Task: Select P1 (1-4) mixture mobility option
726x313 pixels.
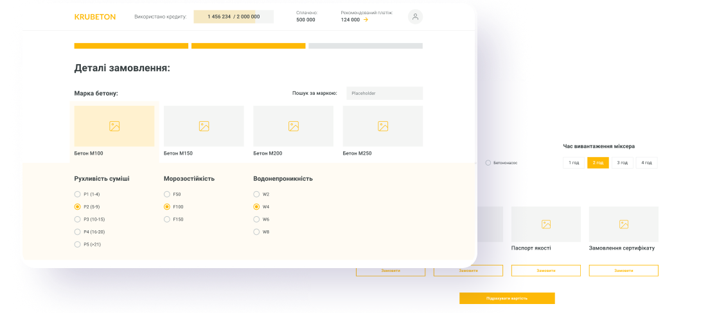Action: pyautogui.click(x=78, y=194)
